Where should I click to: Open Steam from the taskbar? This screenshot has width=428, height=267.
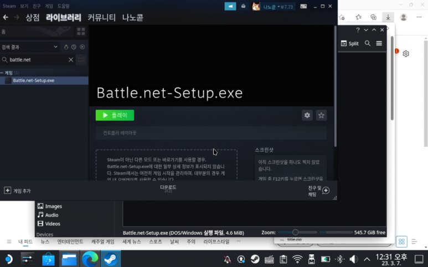[x=111, y=259]
